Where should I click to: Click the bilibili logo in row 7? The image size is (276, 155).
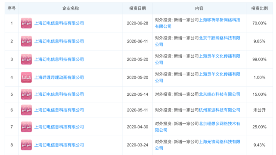click(26, 127)
